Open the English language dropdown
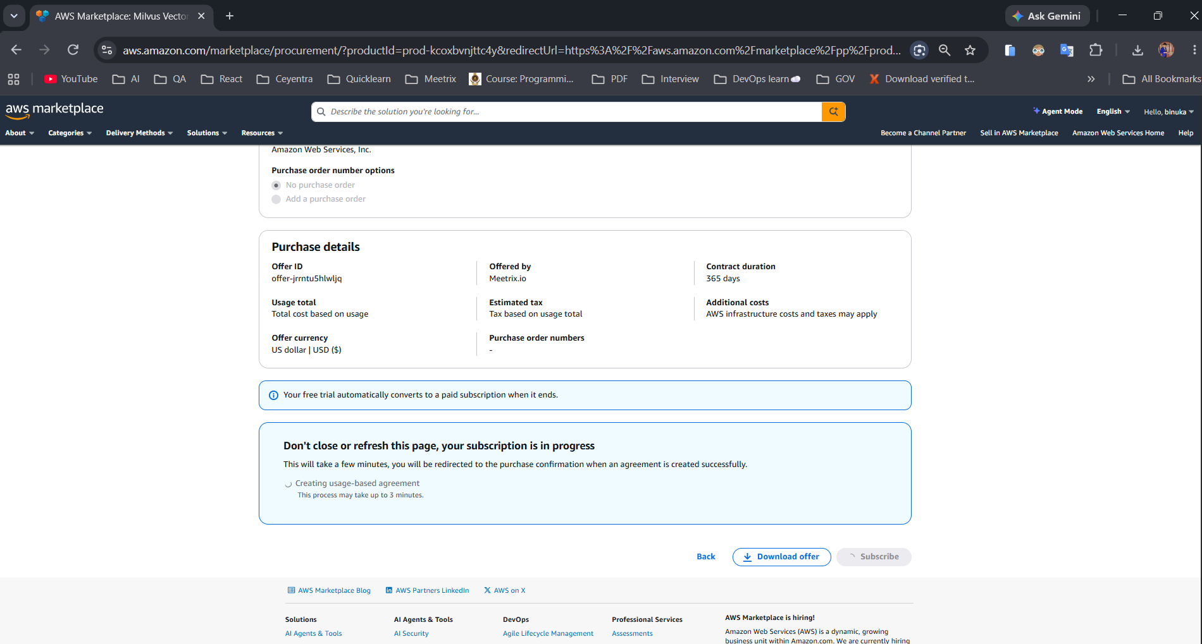Screen dimensions: 1202x644 click(1113, 111)
